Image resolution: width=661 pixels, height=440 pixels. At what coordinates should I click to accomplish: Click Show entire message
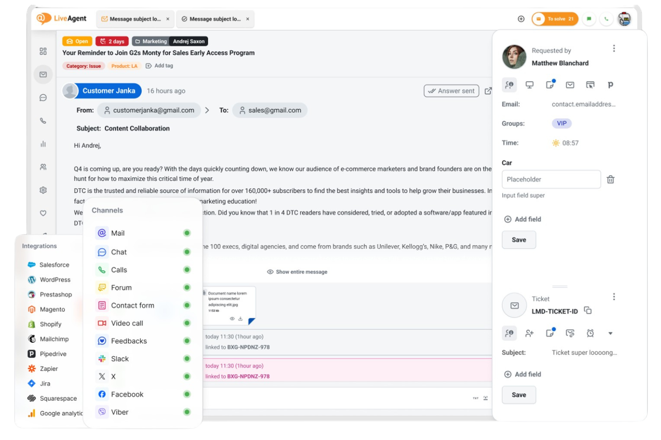[x=297, y=271]
